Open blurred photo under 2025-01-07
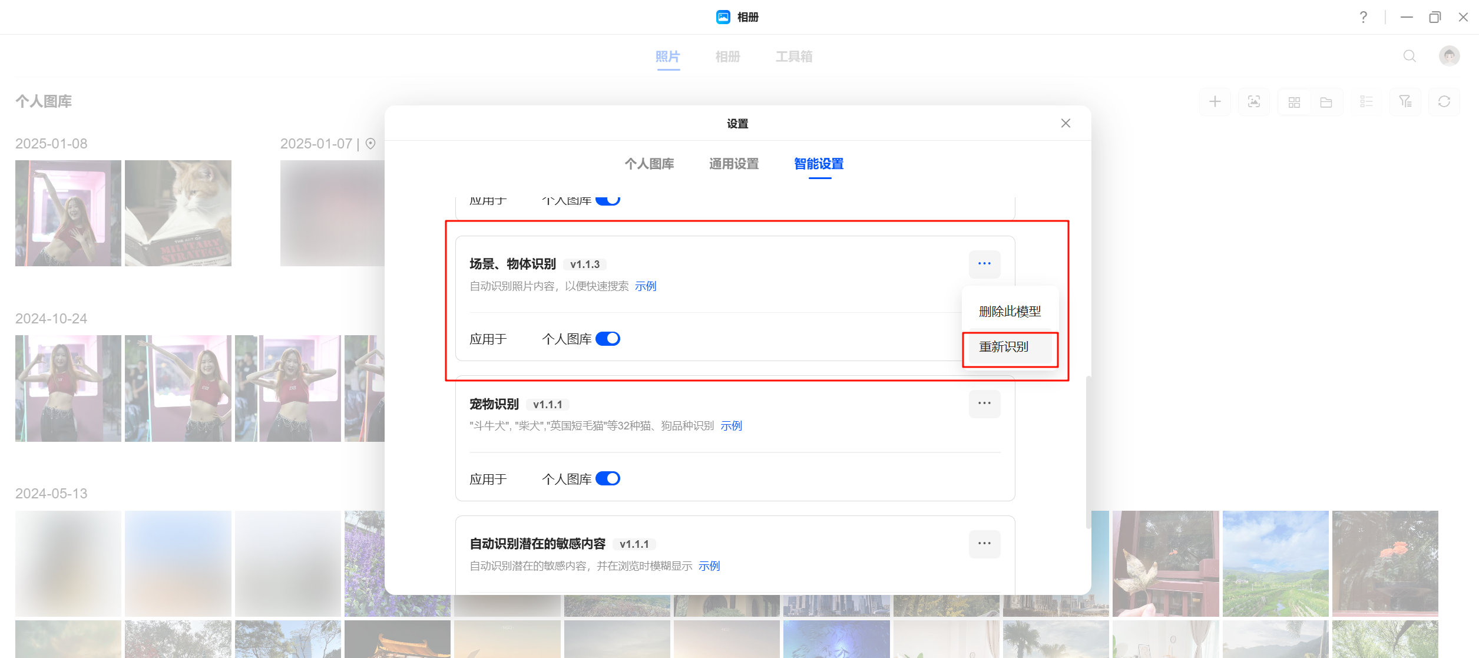Image resolution: width=1479 pixels, height=658 pixels. [x=332, y=213]
